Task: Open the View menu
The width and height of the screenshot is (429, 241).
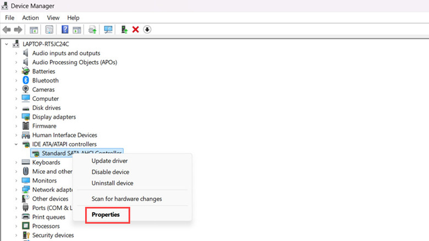Action: pos(53,18)
